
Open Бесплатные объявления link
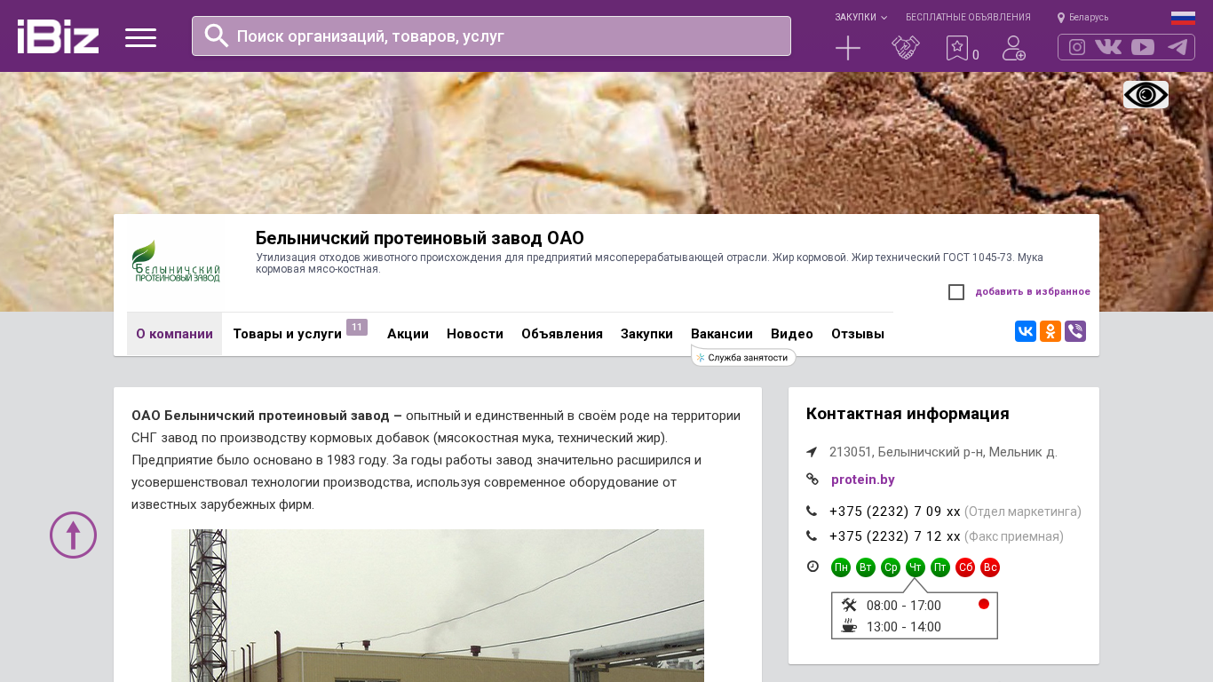coord(968,17)
